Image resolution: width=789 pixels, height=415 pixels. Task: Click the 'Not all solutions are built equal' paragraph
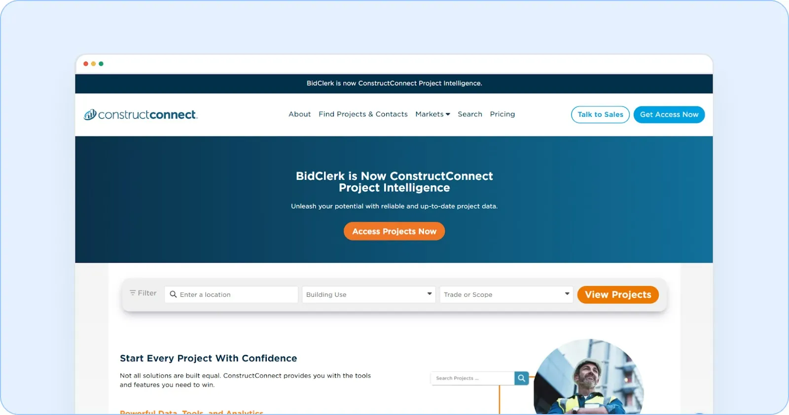pos(245,380)
